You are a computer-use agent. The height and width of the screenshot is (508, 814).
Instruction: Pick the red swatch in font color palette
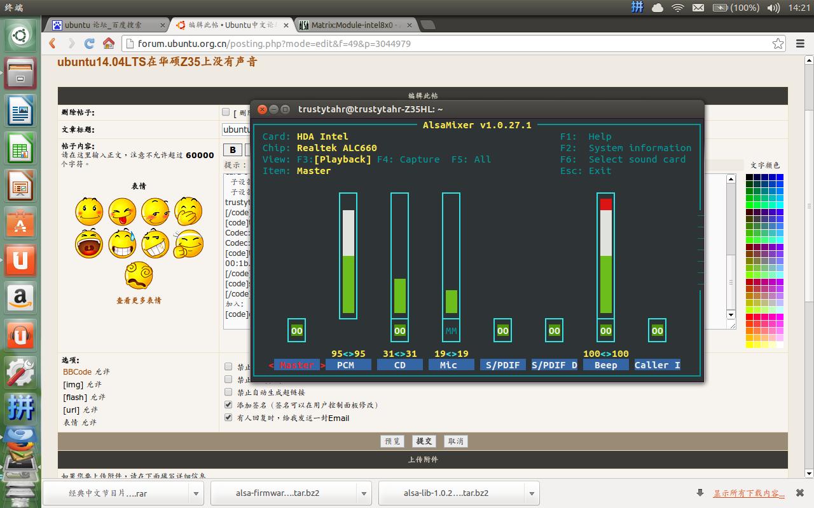coord(750,316)
